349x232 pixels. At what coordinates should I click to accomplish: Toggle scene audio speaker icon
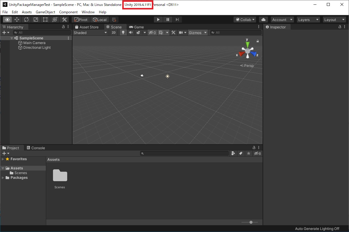[131, 33]
